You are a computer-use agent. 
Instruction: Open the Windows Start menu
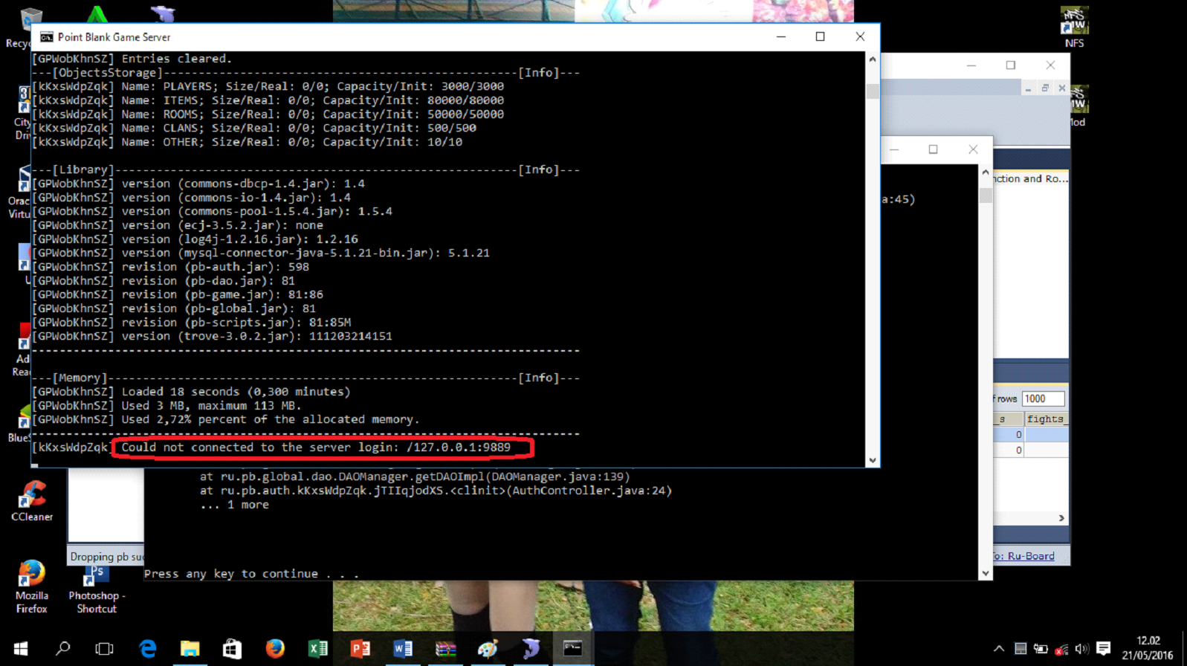21,649
